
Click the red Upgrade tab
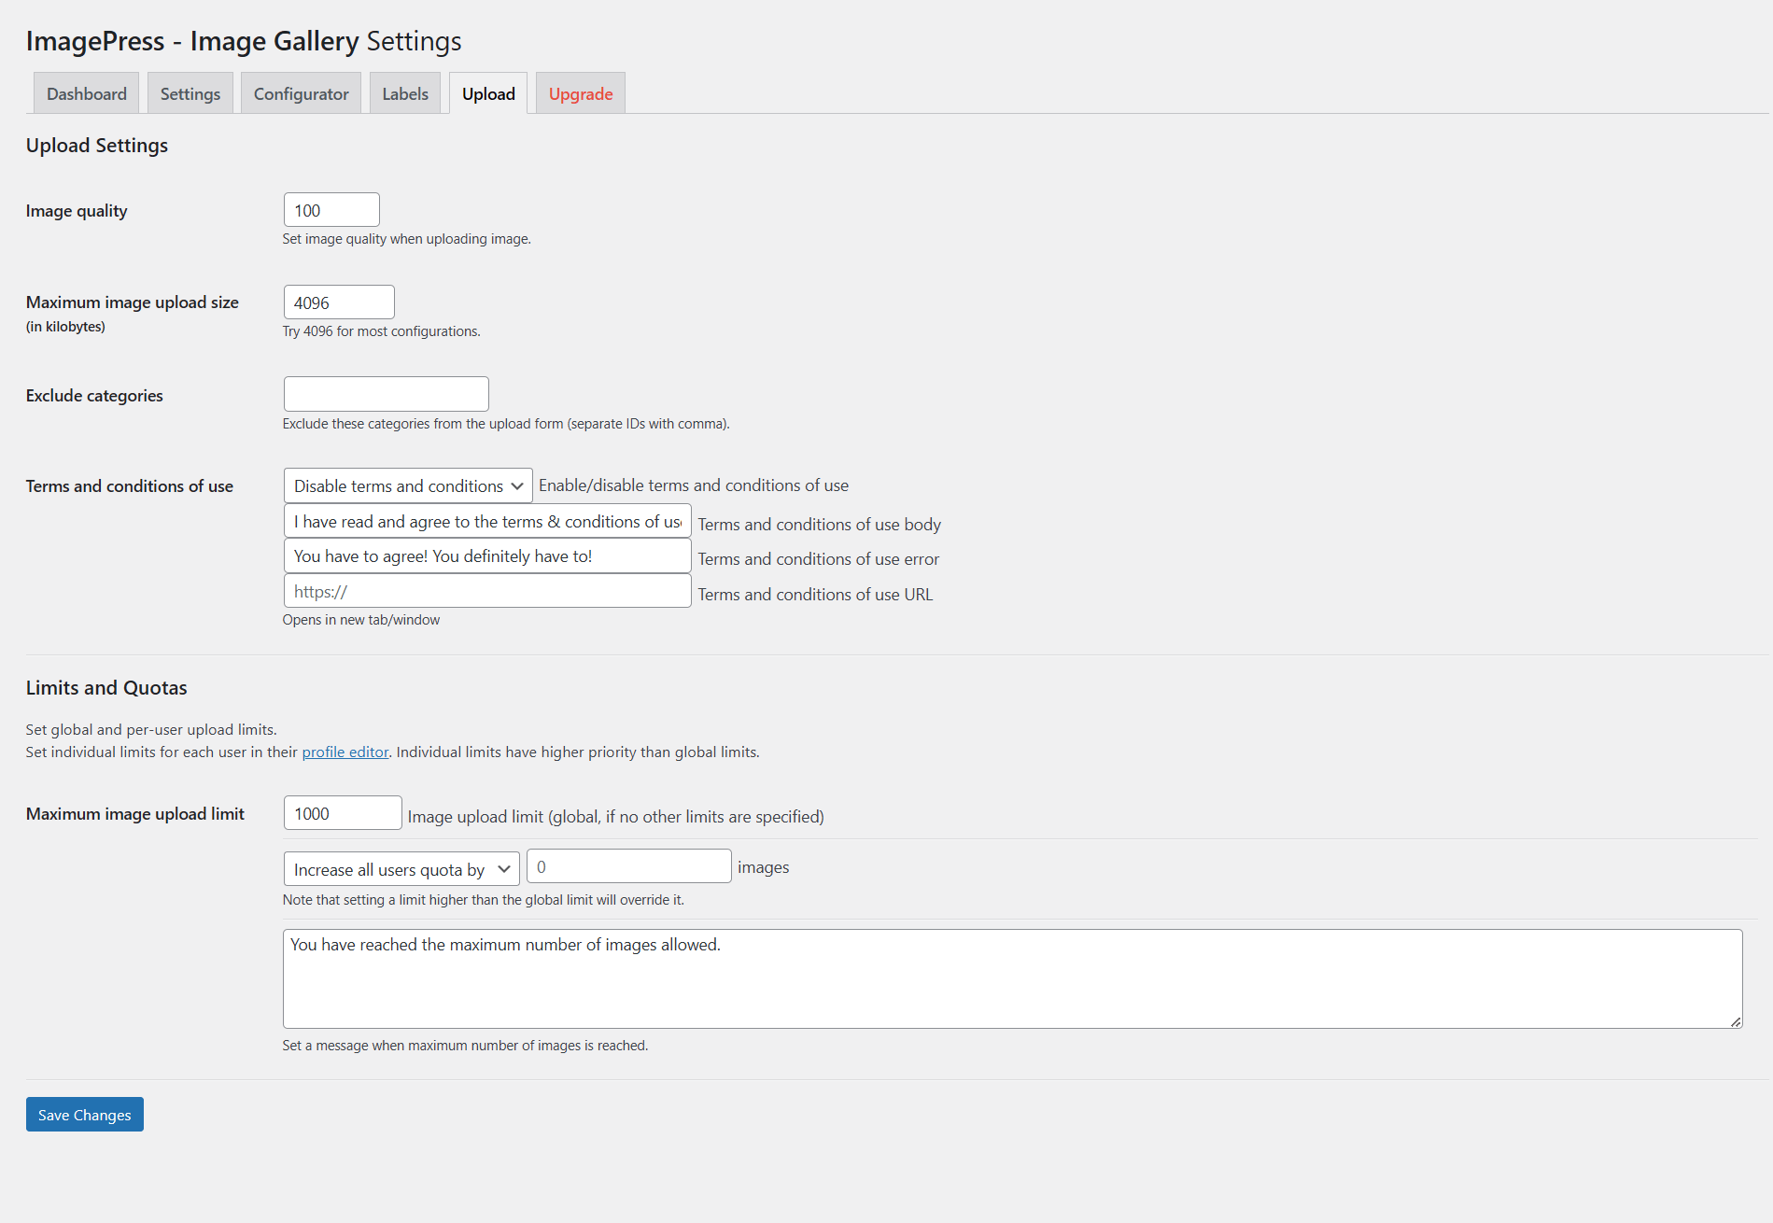581,94
